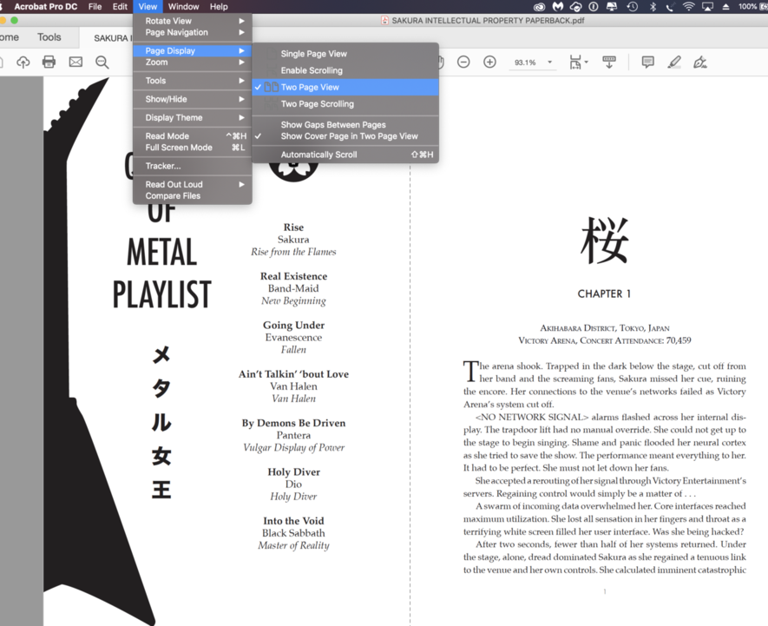Screen dimensions: 768x626
Task: Send file by email envelope icon
Action: pyautogui.click(x=75, y=62)
